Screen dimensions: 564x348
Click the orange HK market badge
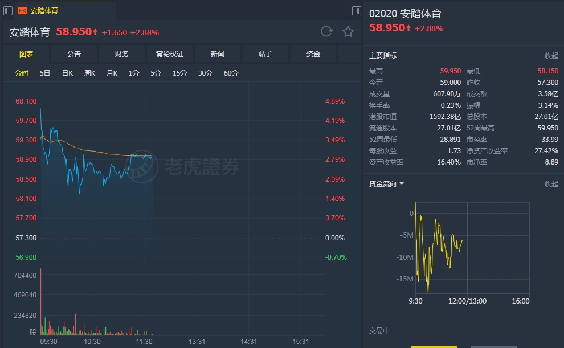point(22,10)
